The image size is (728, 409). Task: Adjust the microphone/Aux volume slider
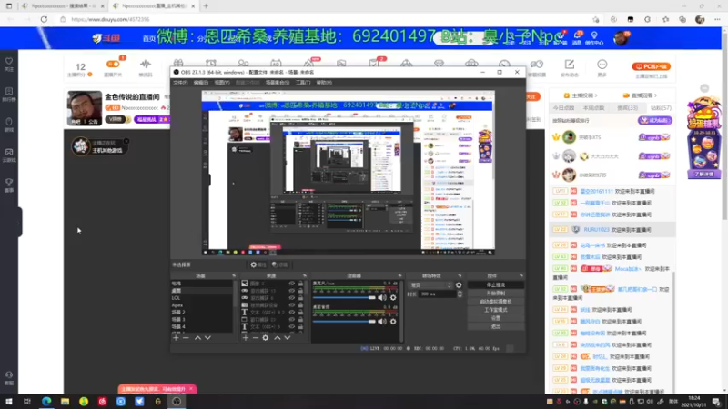(x=344, y=298)
